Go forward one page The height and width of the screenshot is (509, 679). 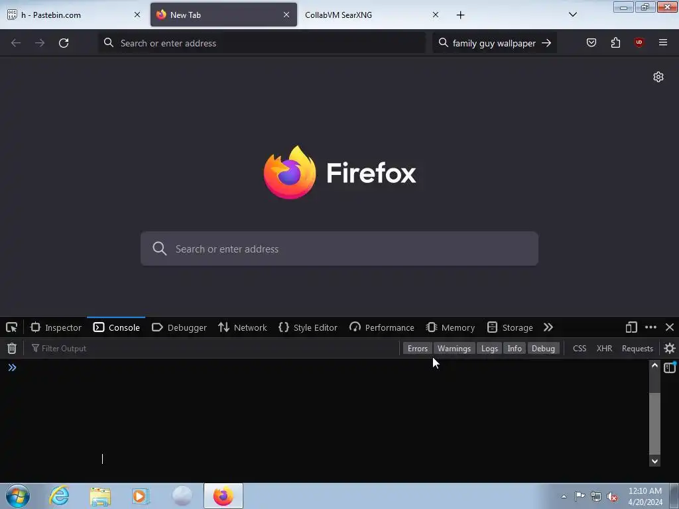point(40,43)
